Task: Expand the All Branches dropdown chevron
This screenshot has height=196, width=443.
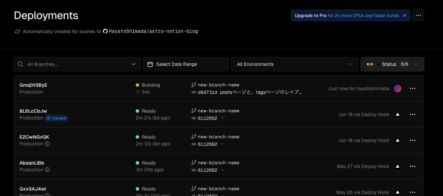Action: (x=133, y=64)
